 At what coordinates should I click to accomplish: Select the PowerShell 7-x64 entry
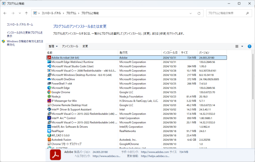pos(62,83)
